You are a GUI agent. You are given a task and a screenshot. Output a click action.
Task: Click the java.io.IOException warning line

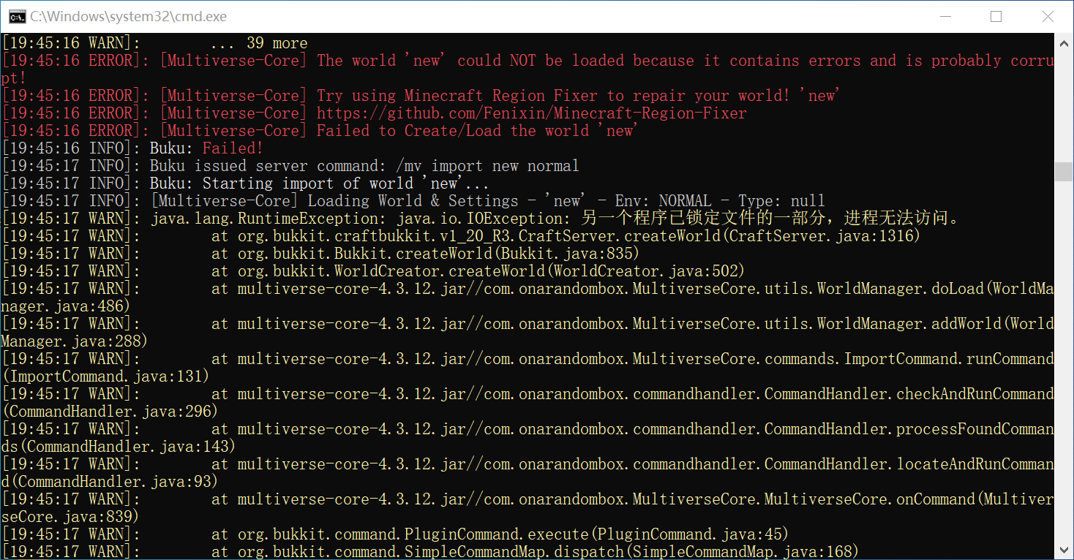(x=554, y=219)
